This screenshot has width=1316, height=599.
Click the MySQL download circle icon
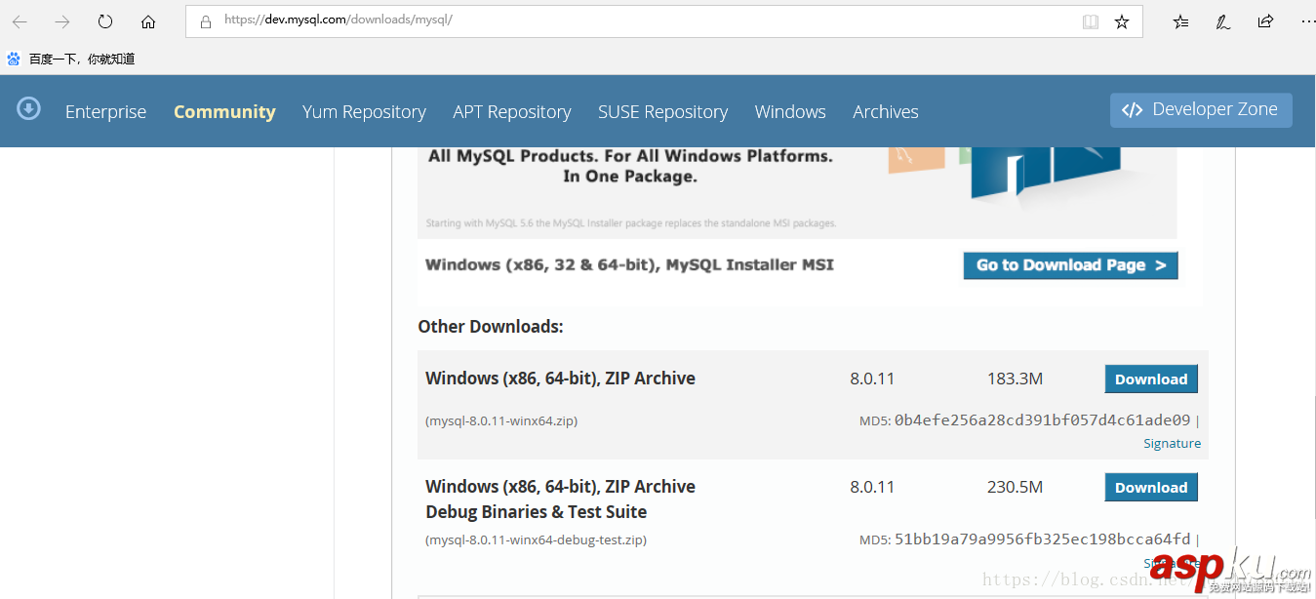pyautogui.click(x=29, y=108)
